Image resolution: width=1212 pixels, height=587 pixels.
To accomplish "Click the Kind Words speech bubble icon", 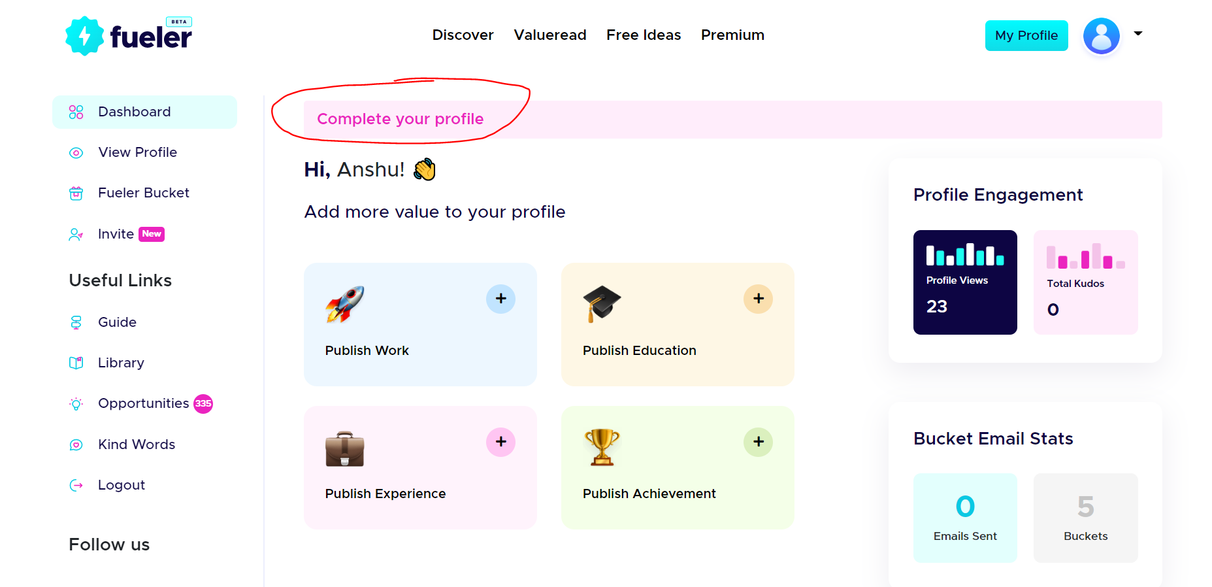I will pyautogui.click(x=76, y=444).
